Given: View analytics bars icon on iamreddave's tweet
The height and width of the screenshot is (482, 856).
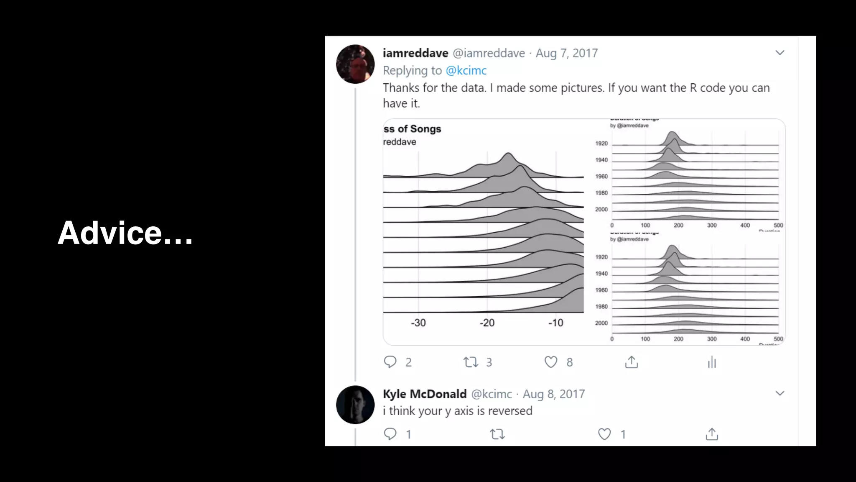Looking at the screenshot, I should pyautogui.click(x=712, y=362).
